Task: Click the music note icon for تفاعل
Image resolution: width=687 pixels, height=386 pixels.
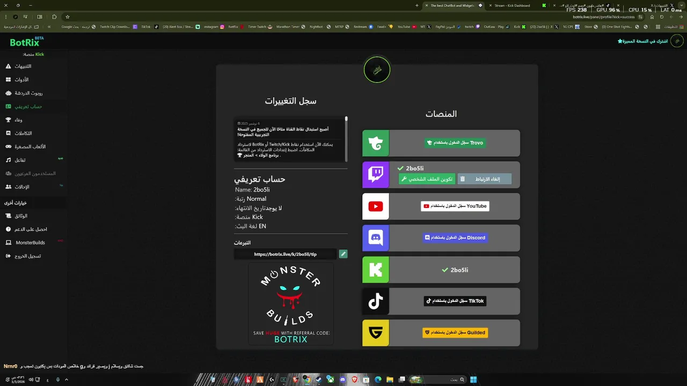Action: pos(8,160)
